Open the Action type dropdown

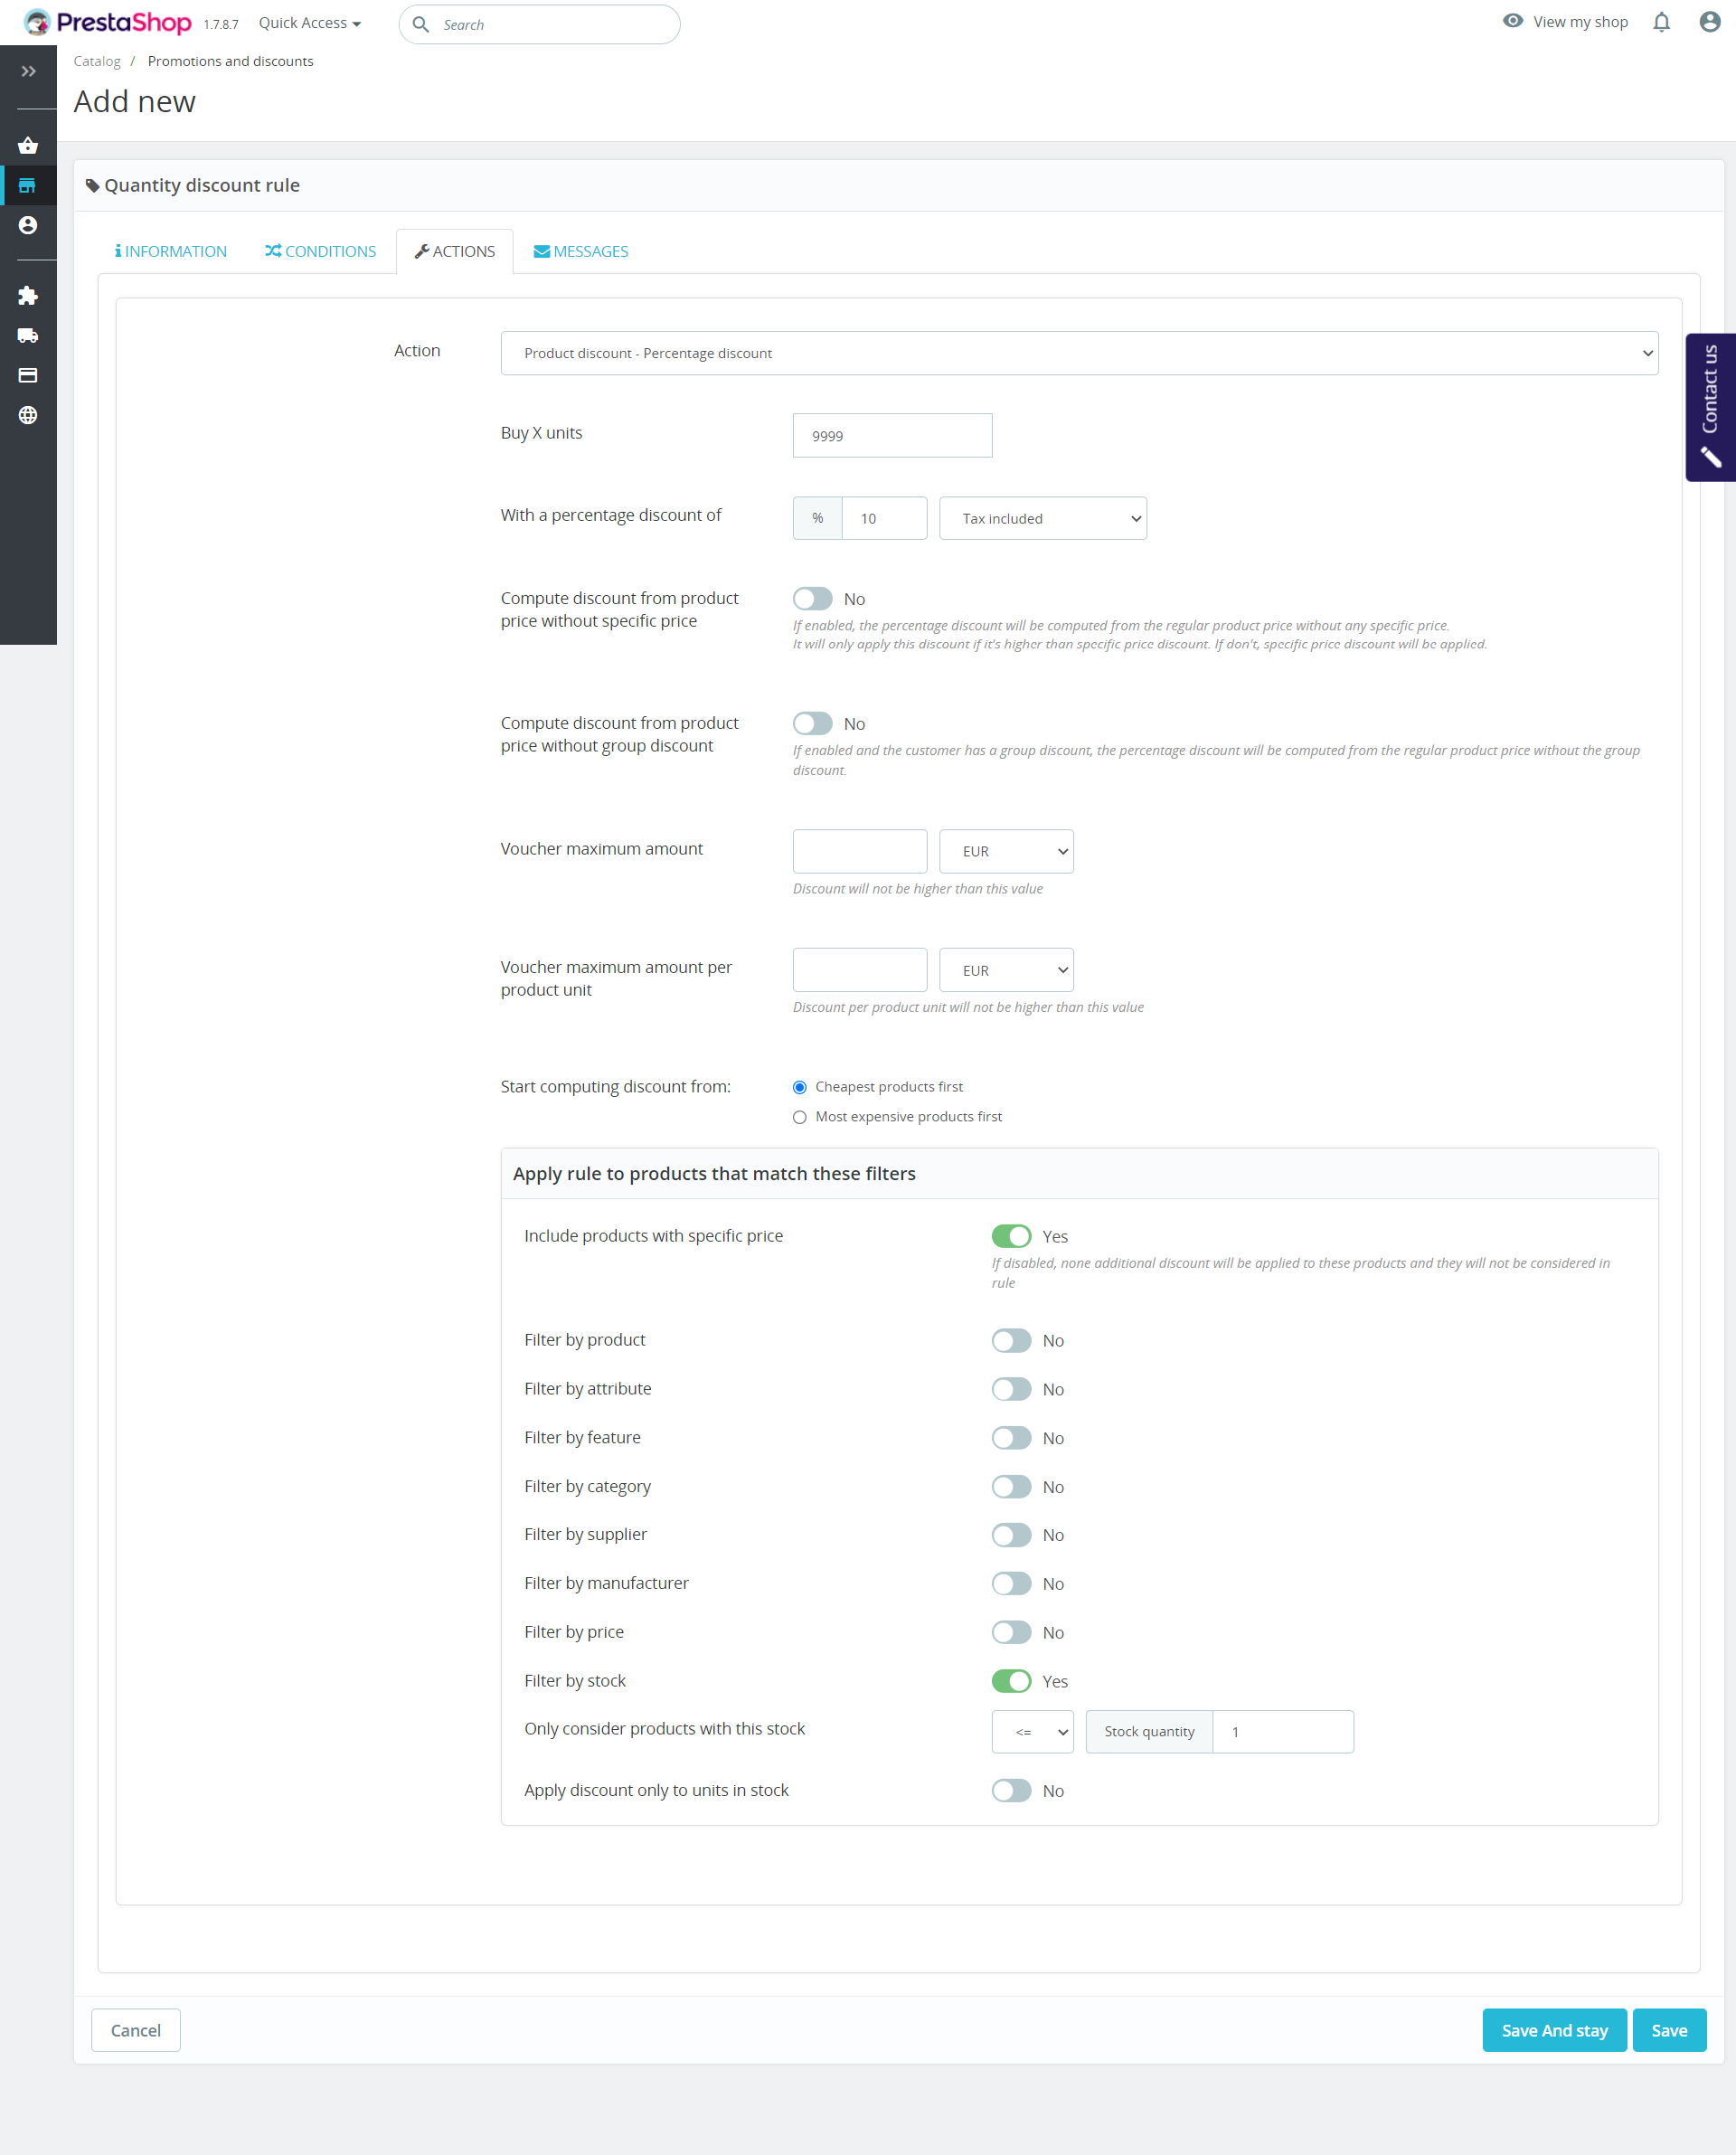click(x=1078, y=353)
